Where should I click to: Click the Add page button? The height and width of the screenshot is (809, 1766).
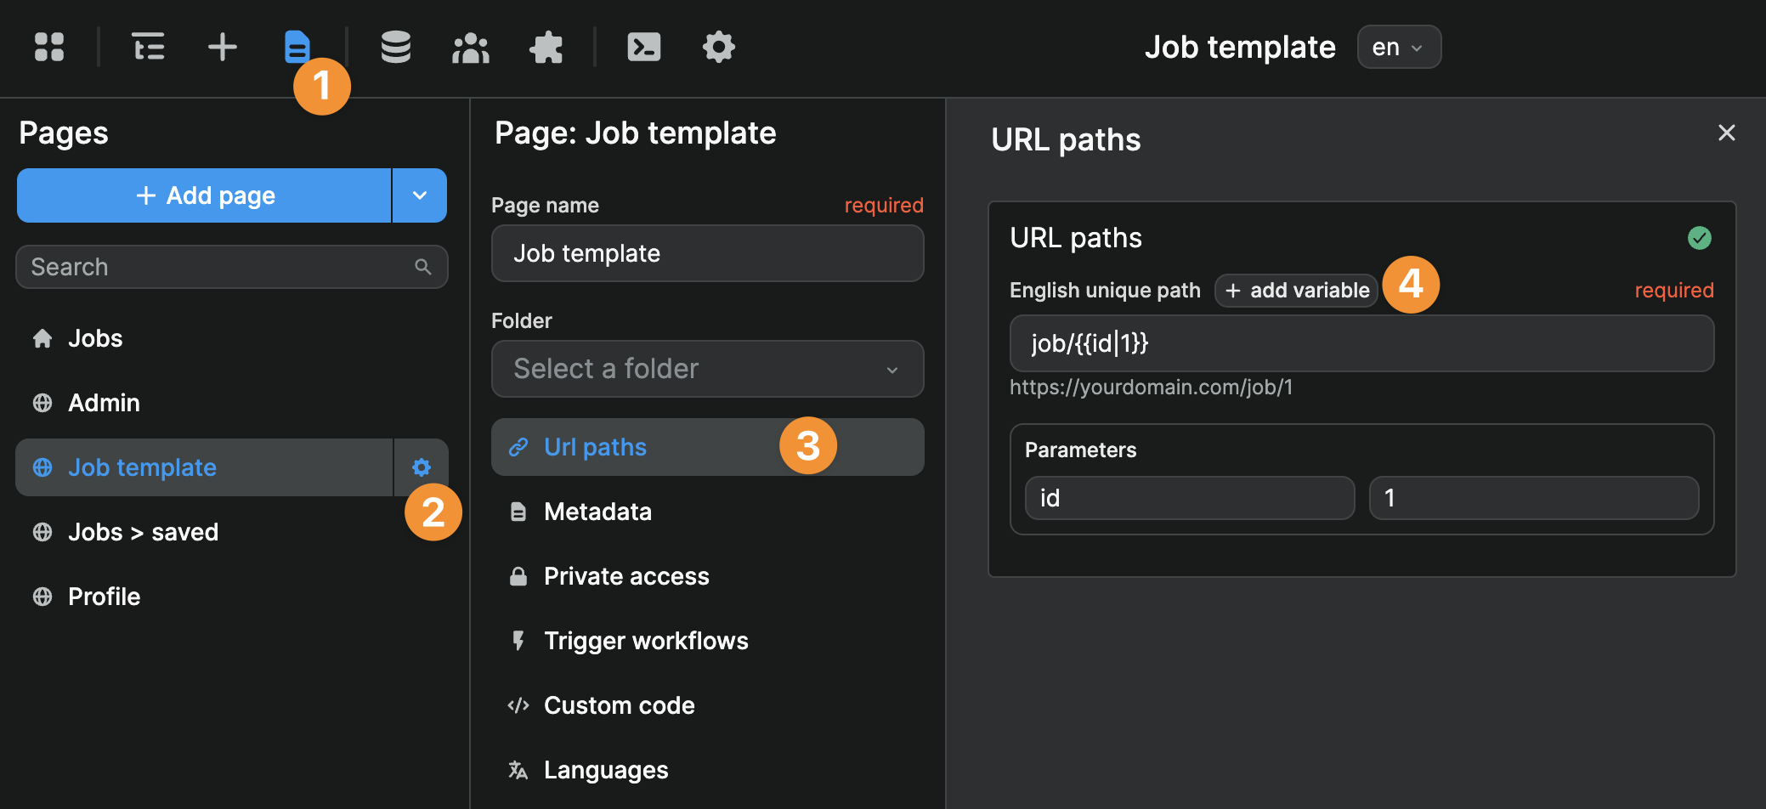tap(203, 195)
